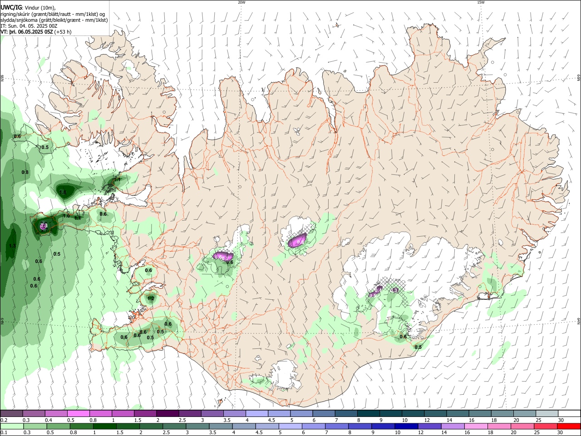Click the '1.8' rainfall value on the map
The width and height of the screenshot is (581, 436).
click(x=63, y=193)
